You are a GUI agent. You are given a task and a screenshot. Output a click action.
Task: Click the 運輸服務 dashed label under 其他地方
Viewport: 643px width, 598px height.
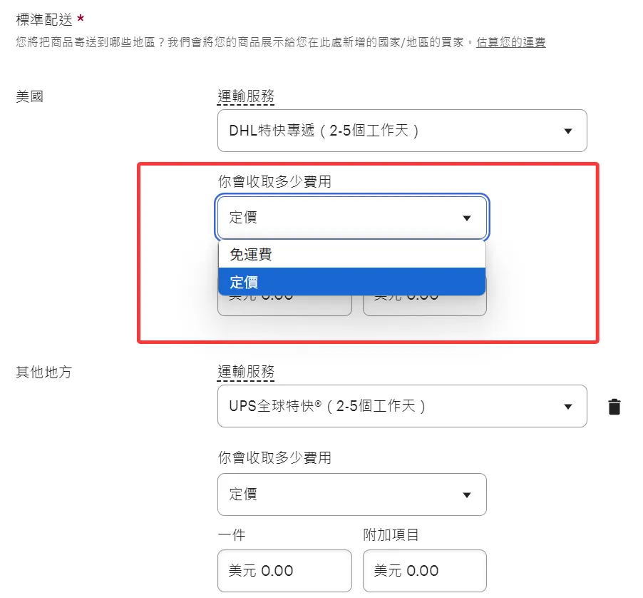click(x=246, y=372)
